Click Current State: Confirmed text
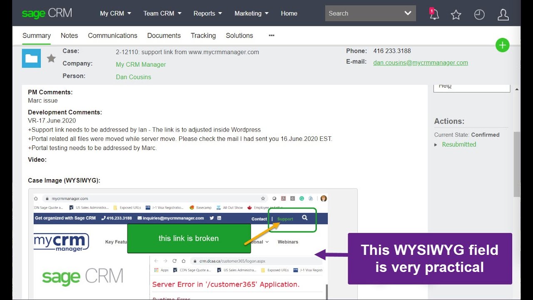The height and width of the screenshot is (300, 533). (x=467, y=135)
